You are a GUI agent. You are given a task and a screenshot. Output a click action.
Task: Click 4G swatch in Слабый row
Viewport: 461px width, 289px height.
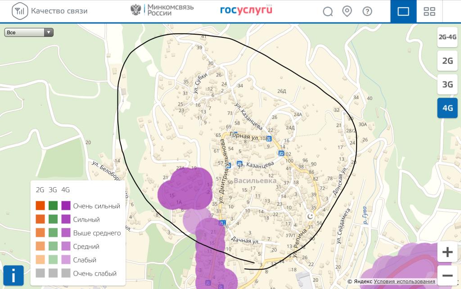(x=66, y=260)
